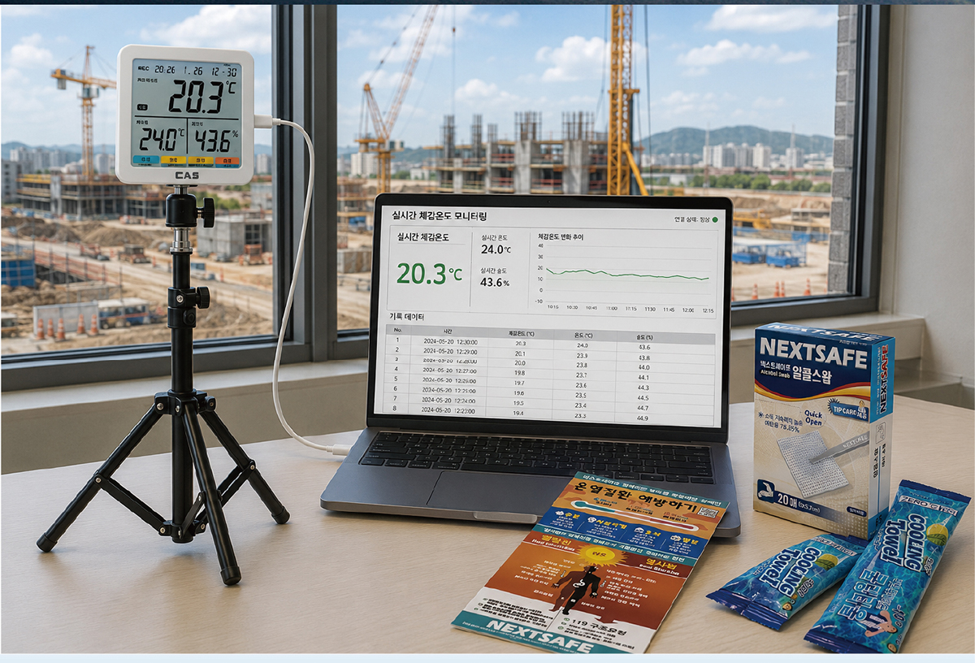Select the '2024-05-20 12:27:00' row timestamp
The image size is (975, 663).
(449, 370)
